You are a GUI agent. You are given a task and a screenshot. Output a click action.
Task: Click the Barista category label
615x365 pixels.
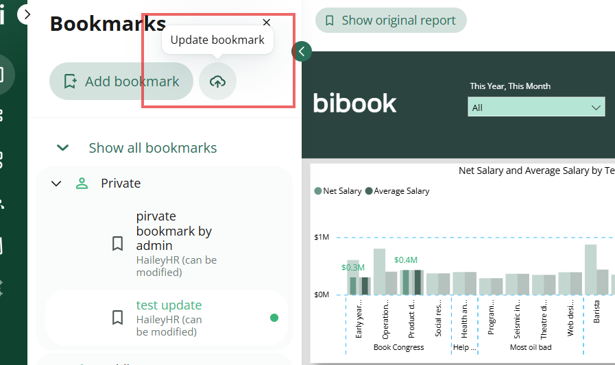click(596, 312)
